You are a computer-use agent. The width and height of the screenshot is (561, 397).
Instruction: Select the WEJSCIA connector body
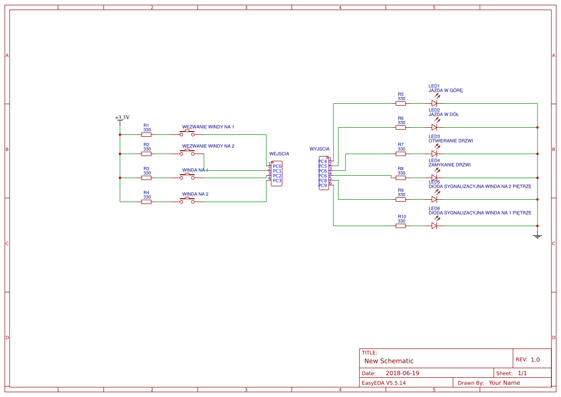coord(276,174)
